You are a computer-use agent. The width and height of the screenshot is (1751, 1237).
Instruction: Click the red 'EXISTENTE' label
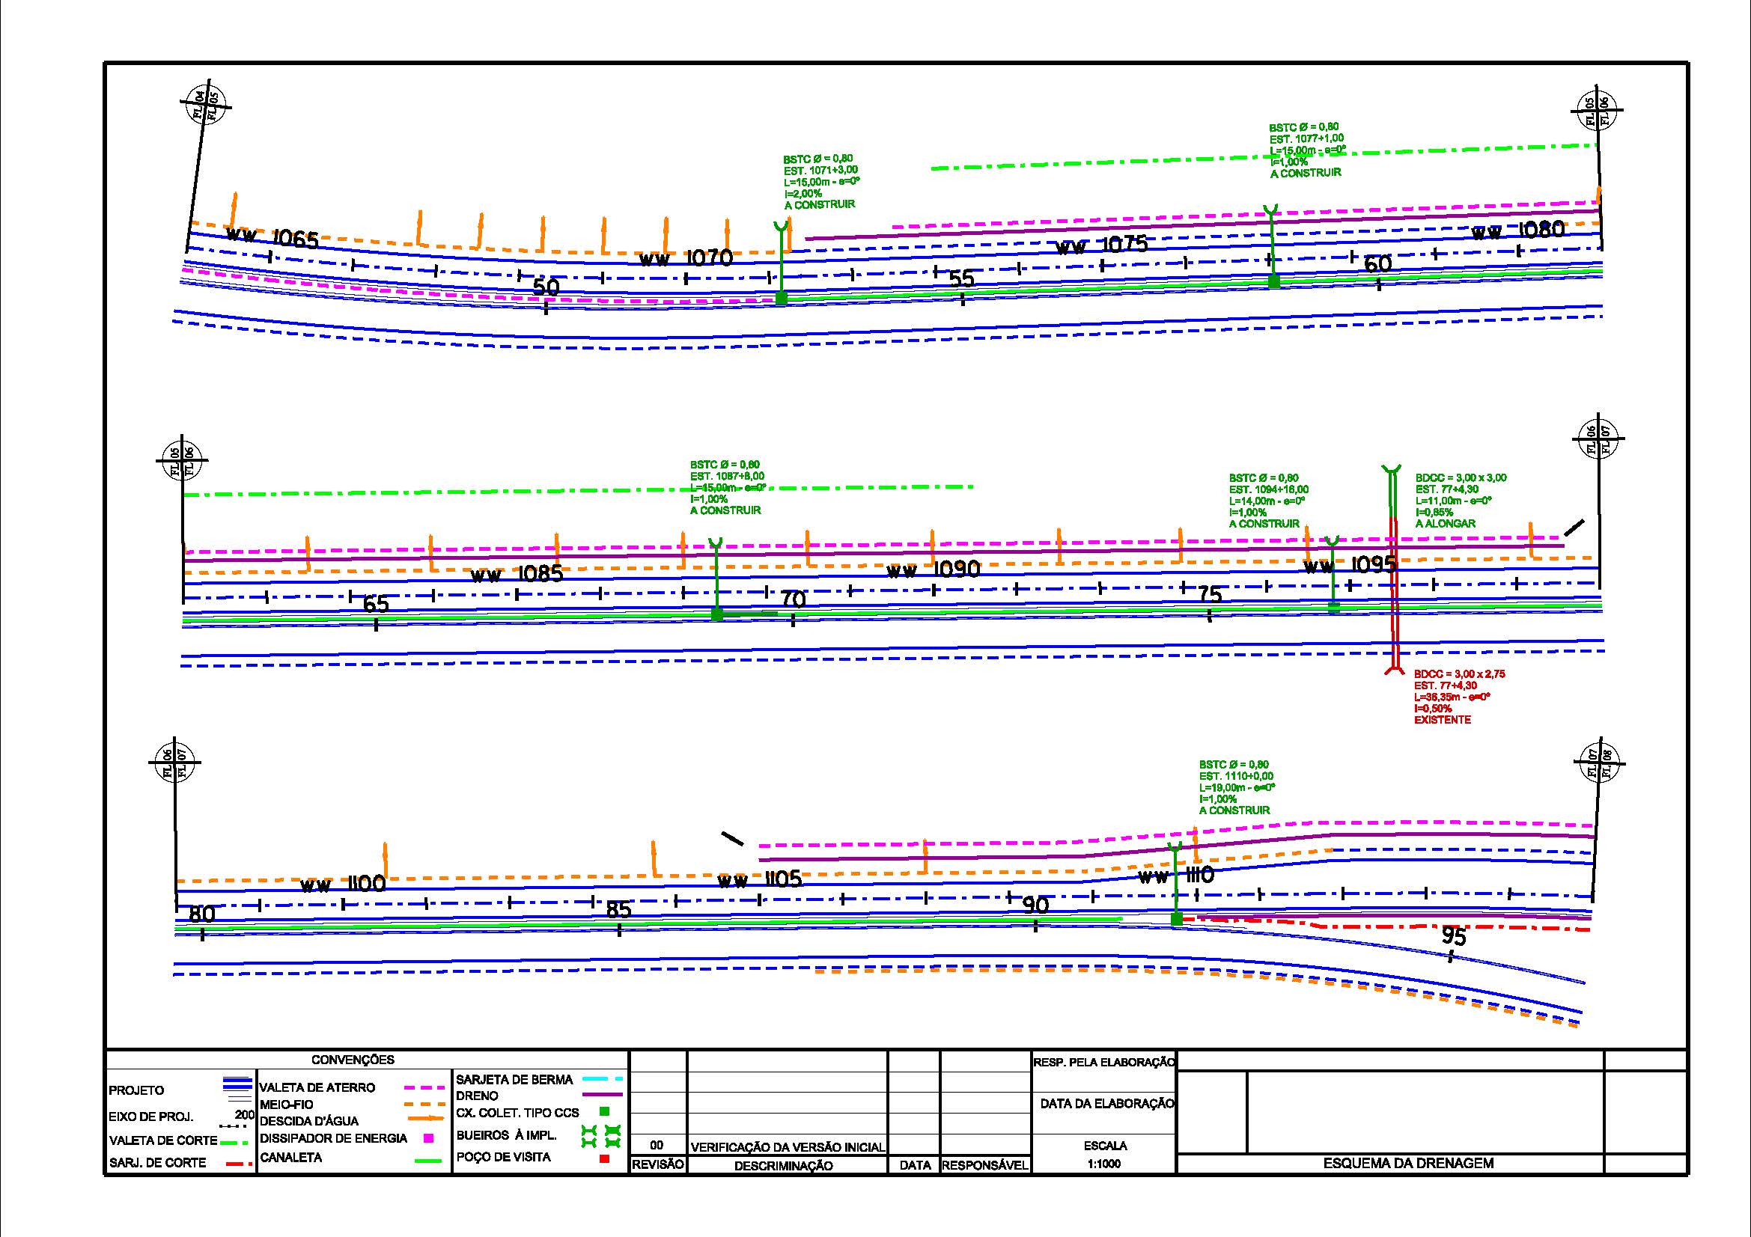1442,719
